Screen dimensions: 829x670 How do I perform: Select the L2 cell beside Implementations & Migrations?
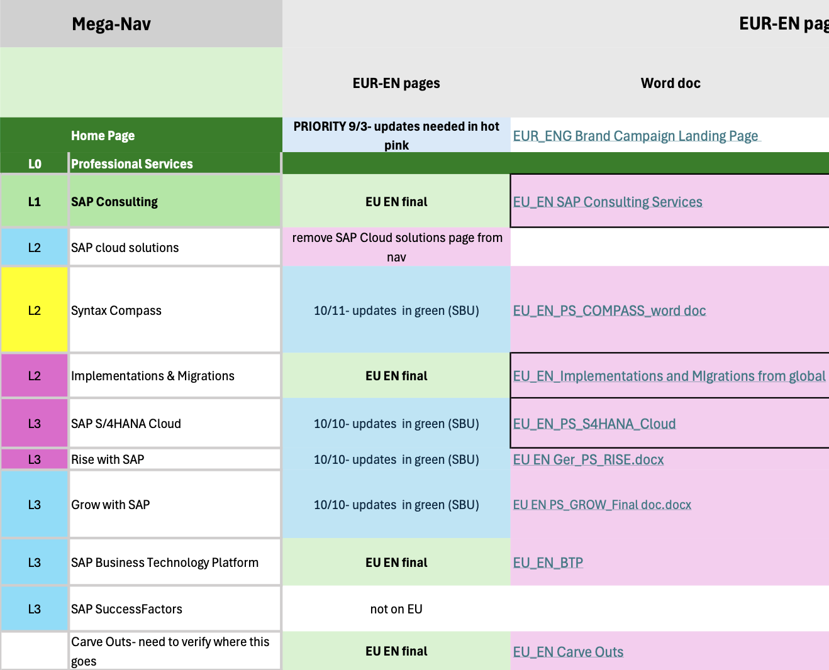[35, 376]
